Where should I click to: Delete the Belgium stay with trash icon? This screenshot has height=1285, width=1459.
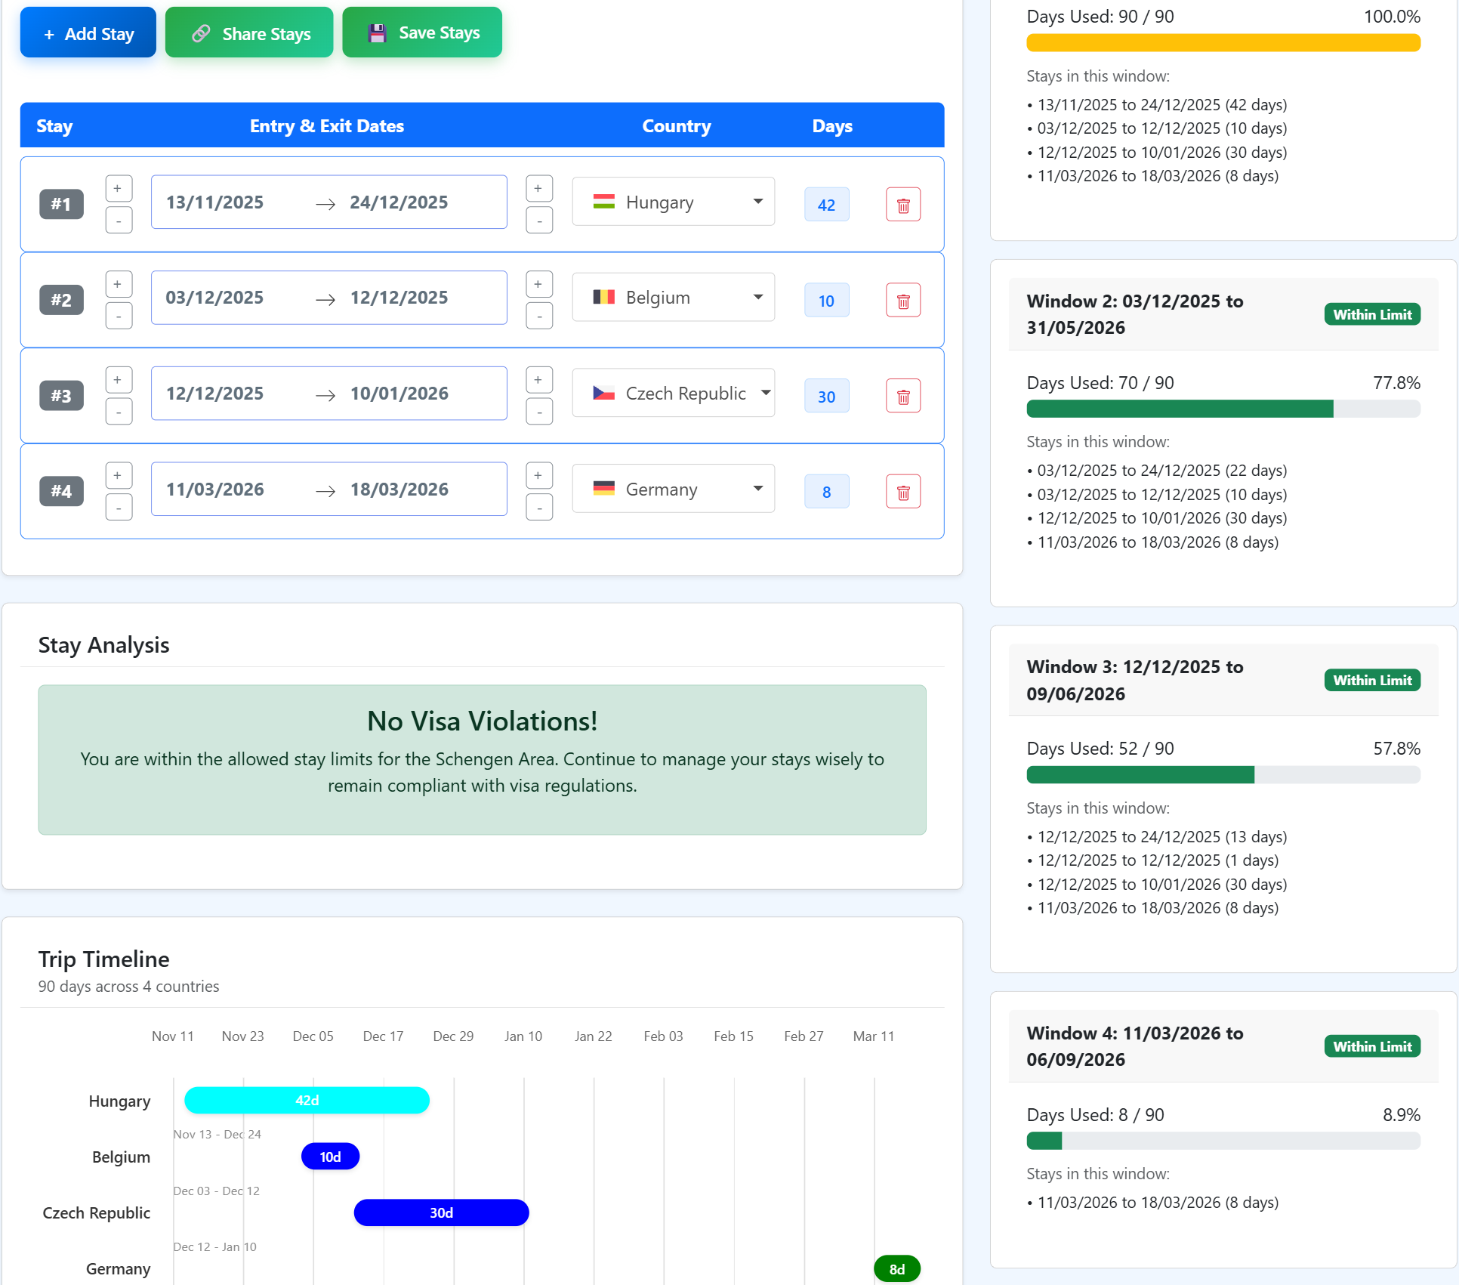click(903, 300)
